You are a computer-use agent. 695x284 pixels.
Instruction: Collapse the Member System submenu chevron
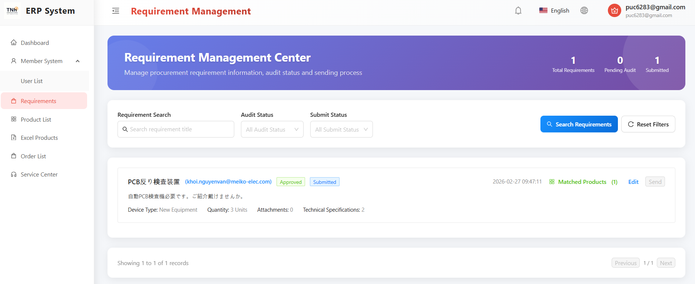78,61
